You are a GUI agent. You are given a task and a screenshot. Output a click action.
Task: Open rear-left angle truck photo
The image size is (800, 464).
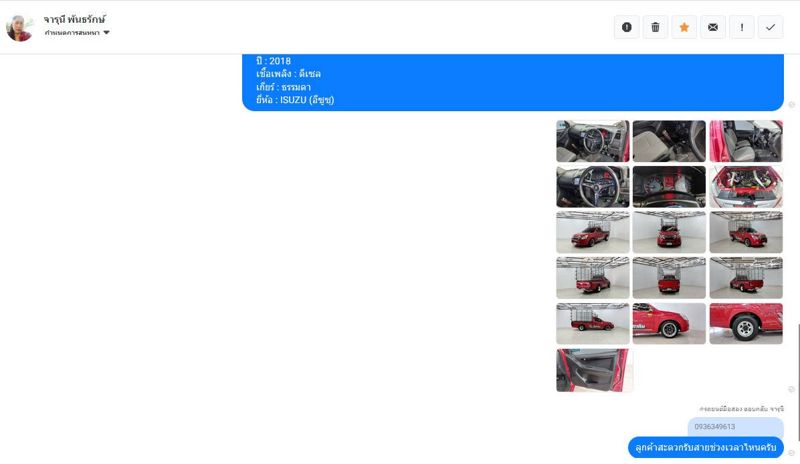(593, 278)
